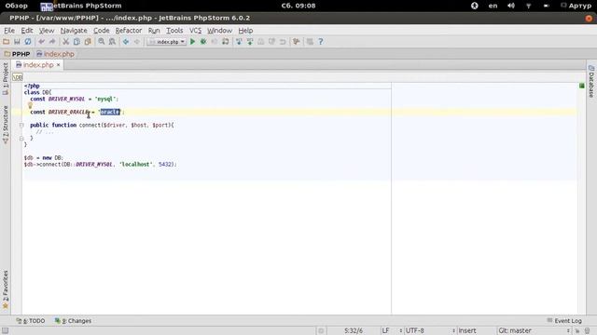597x335 pixels.
Task: Open the Event Log
Action: pyautogui.click(x=564, y=321)
